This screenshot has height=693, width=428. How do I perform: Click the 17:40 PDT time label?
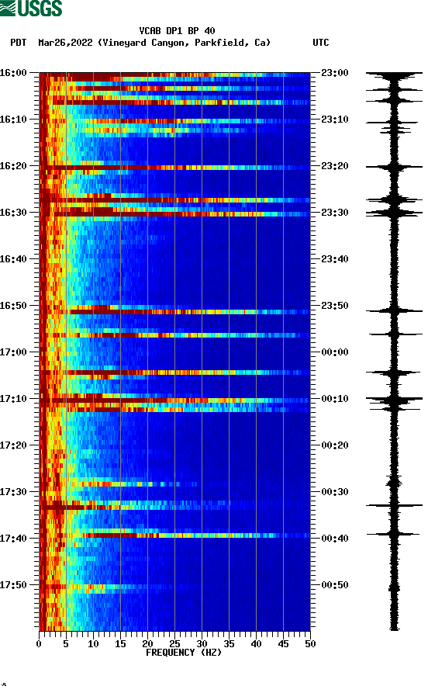pyautogui.click(x=13, y=539)
